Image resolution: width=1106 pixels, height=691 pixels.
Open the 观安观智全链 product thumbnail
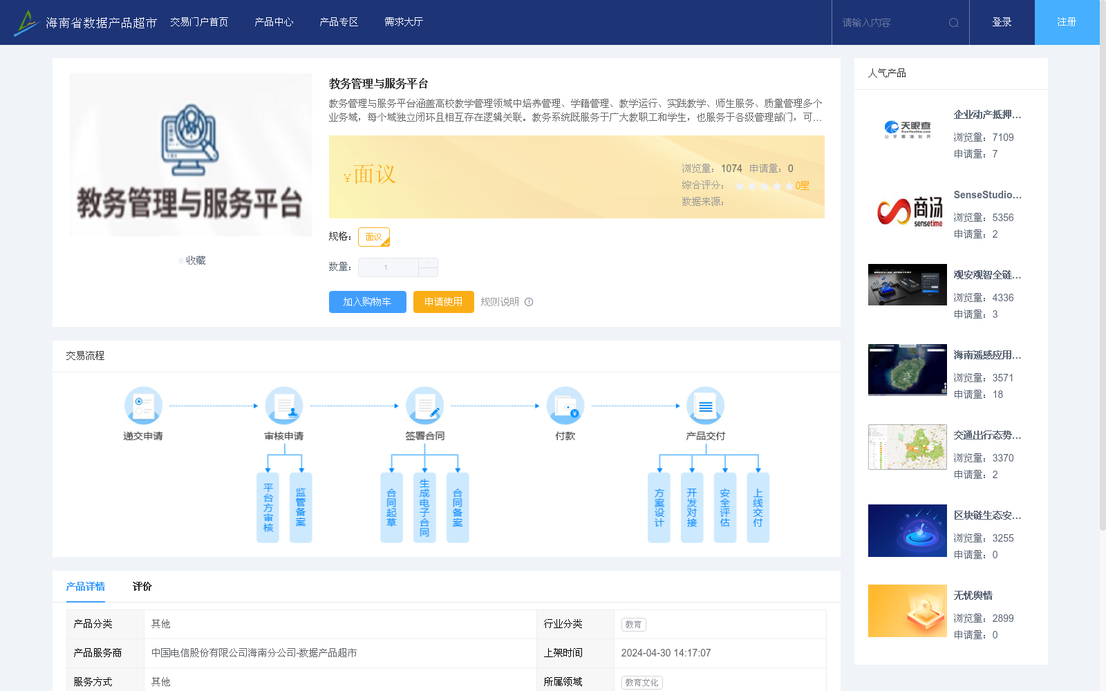[x=908, y=285]
